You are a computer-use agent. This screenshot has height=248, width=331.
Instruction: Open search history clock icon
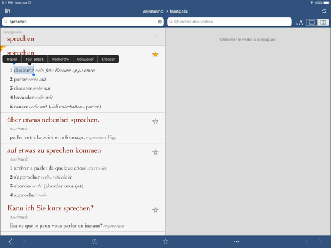point(94,241)
